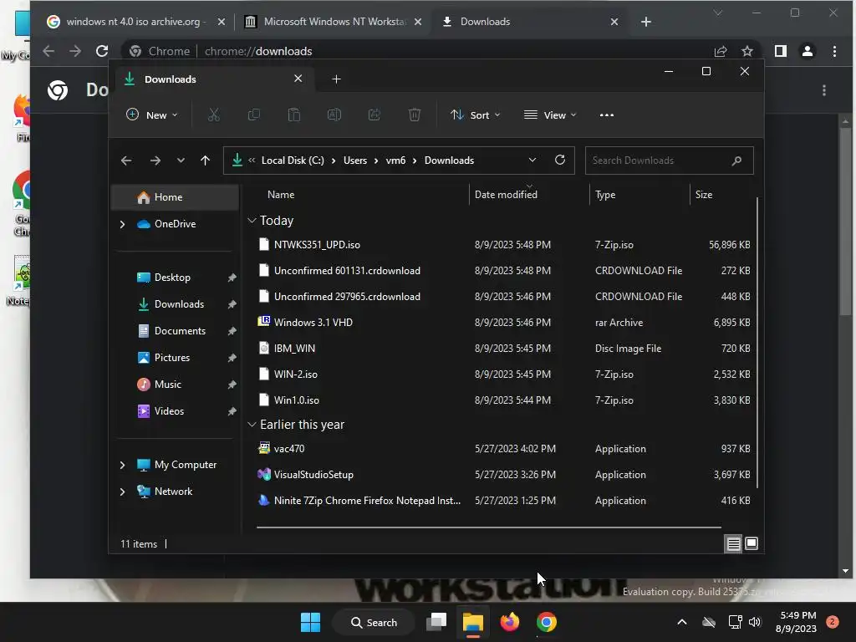The height and width of the screenshot is (642, 856).
Task: Click Local Disk (C:) breadcrumb
Action: (293, 160)
